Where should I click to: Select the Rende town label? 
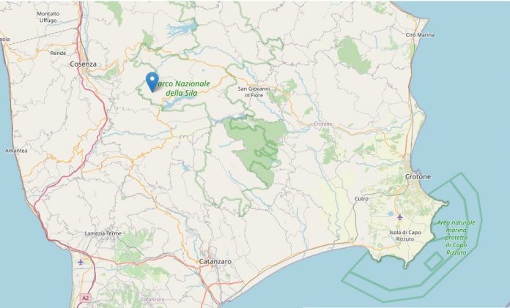click(58, 53)
